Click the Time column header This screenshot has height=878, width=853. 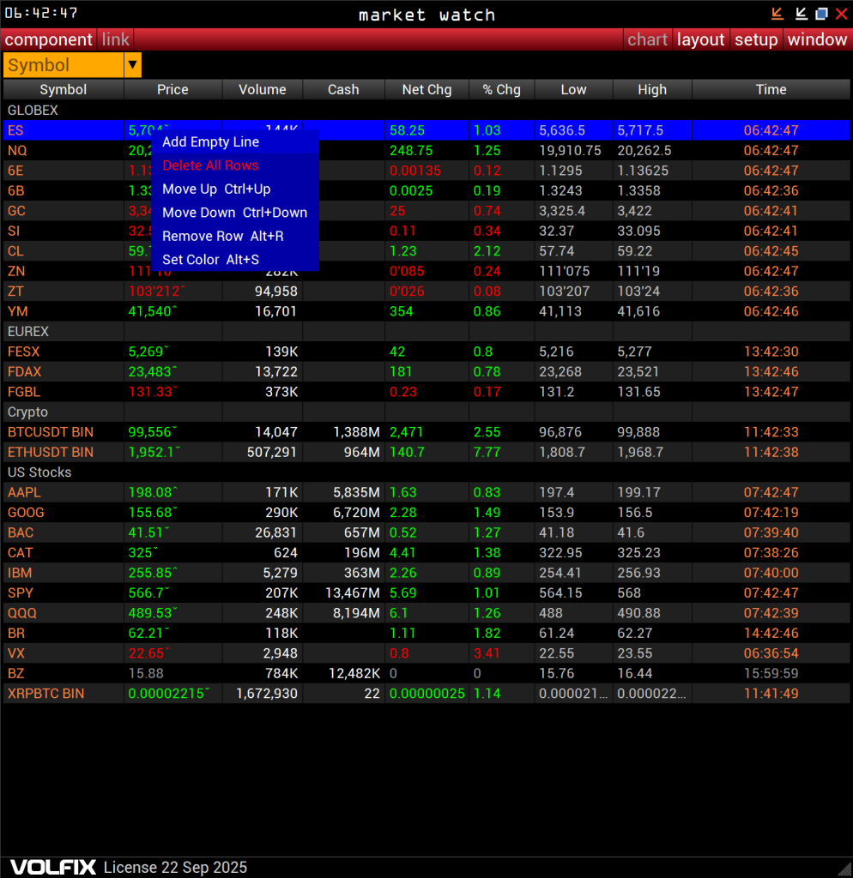pos(771,89)
